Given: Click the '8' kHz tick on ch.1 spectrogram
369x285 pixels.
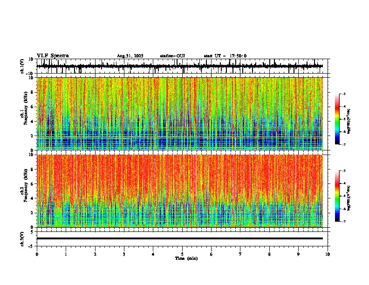Looking at the screenshot, I should (33, 92).
